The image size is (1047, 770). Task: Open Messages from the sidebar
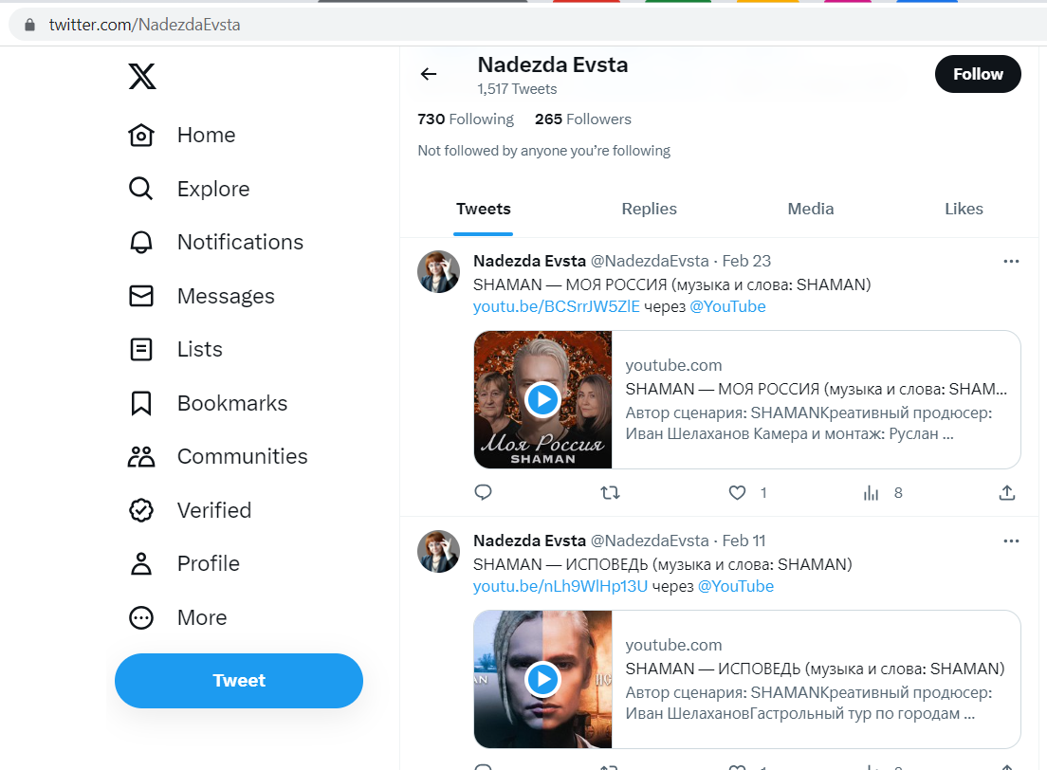tap(226, 296)
